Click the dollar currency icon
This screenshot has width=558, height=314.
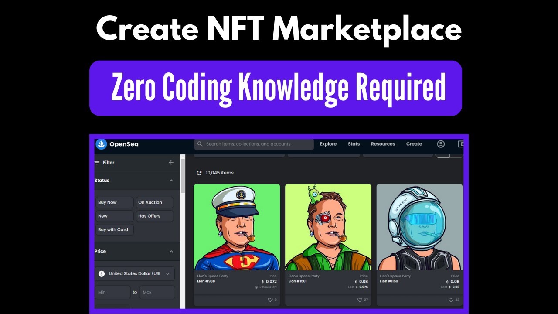pos(102,273)
